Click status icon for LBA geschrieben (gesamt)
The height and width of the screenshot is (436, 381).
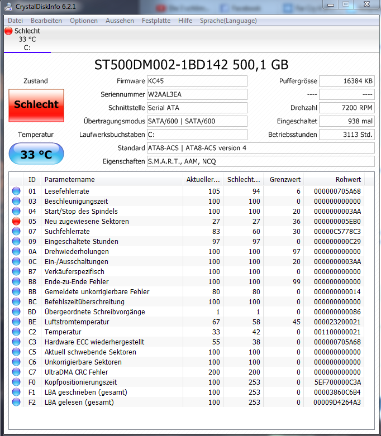pyautogui.click(x=16, y=392)
